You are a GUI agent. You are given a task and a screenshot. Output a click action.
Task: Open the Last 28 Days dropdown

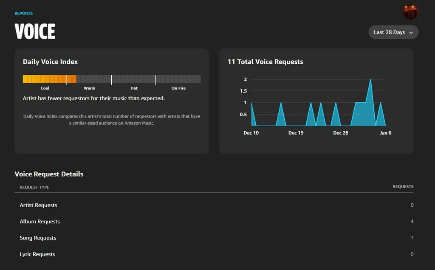[x=393, y=32]
